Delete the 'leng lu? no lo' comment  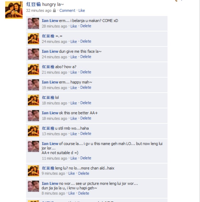tap(84, 174)
